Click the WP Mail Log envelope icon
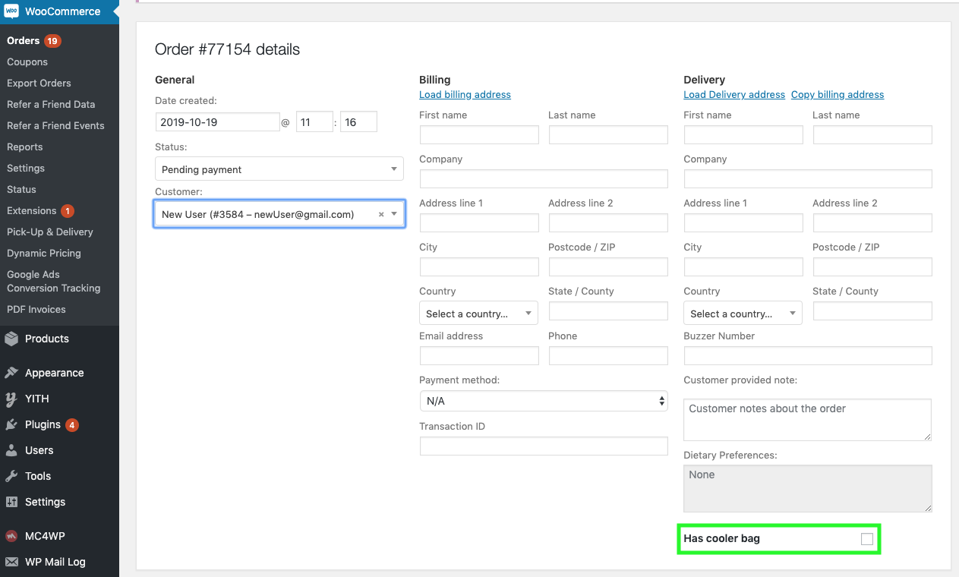This screenshot has width=959, height=577. point(11,562)
